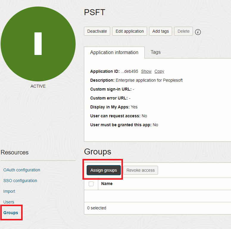Open the Users resource link
This screenshot has width=231, height=229.
(9, 202)
